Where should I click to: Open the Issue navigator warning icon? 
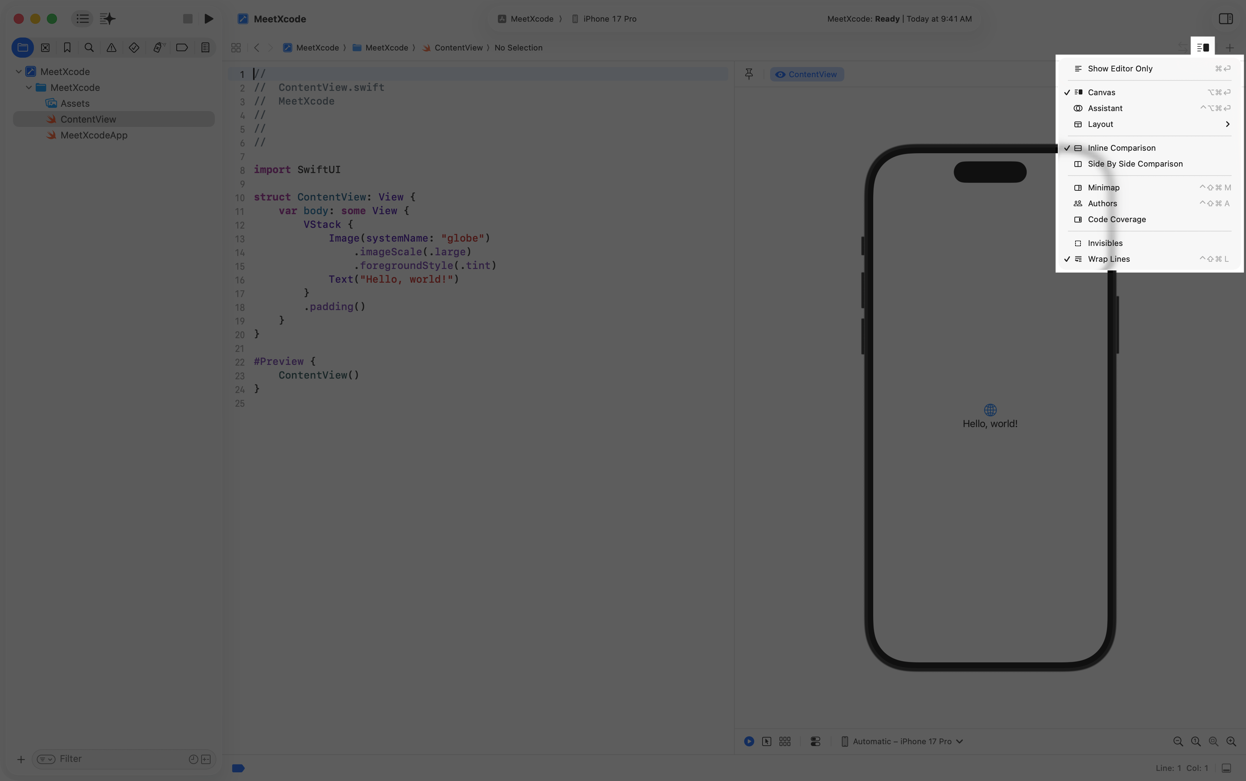coord(111,48)
